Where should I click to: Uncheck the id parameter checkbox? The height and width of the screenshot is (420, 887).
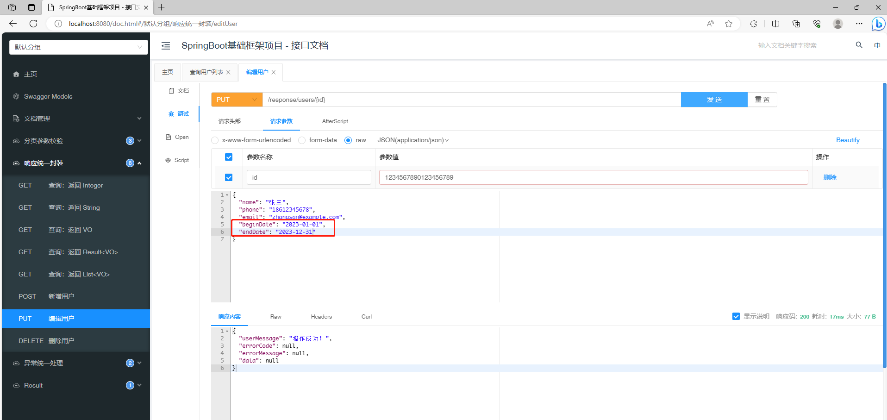(x=229, y=177)
